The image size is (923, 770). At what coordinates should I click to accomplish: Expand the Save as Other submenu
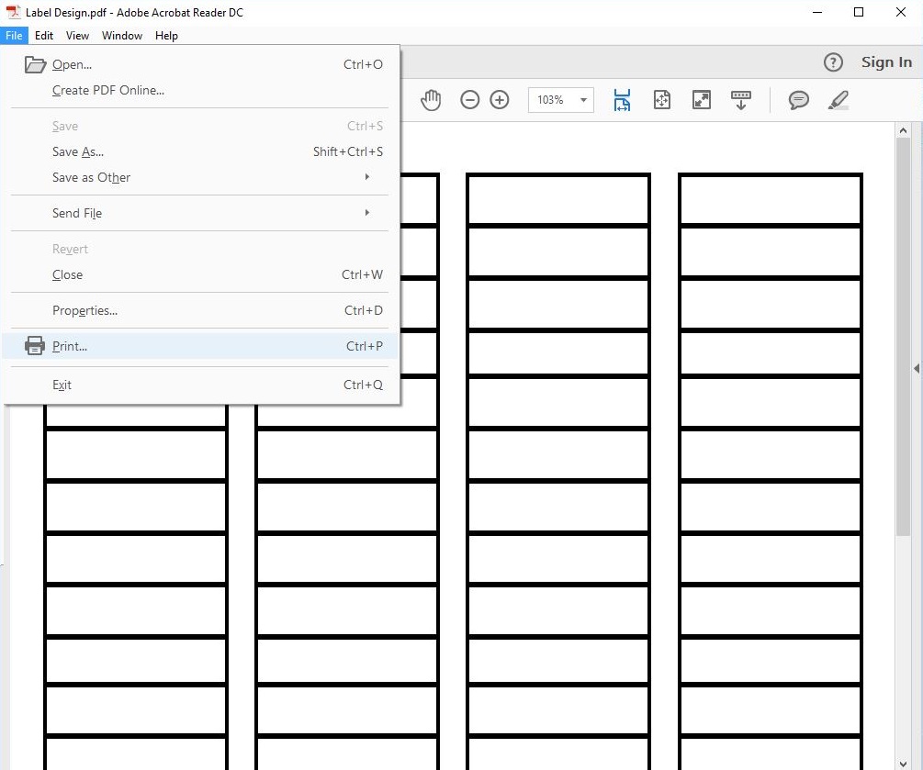tap(211, 177)
